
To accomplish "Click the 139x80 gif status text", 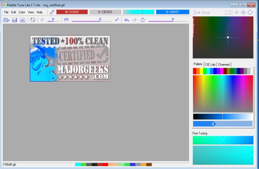I will point(9,165).
